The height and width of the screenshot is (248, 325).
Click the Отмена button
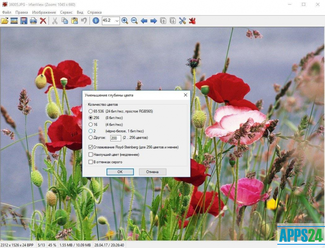153,172
